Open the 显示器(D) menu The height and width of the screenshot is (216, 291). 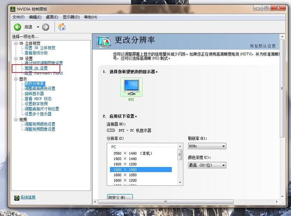pyautogui.click(x=71, y=17)
